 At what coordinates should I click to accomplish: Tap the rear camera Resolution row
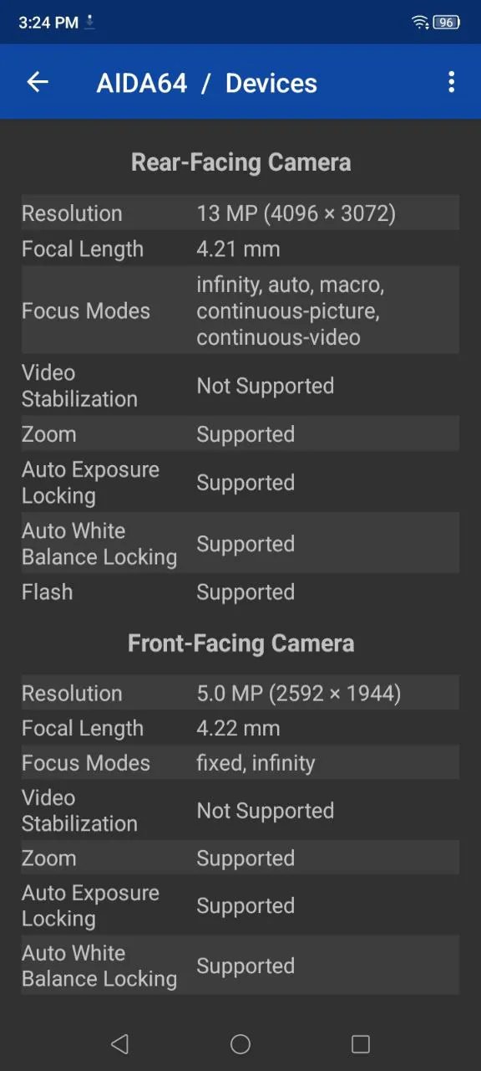point(240,213)
